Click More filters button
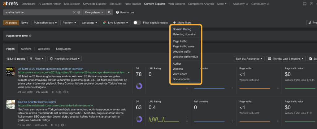This screenshot has width=317, height=129. tap(182, 23)
